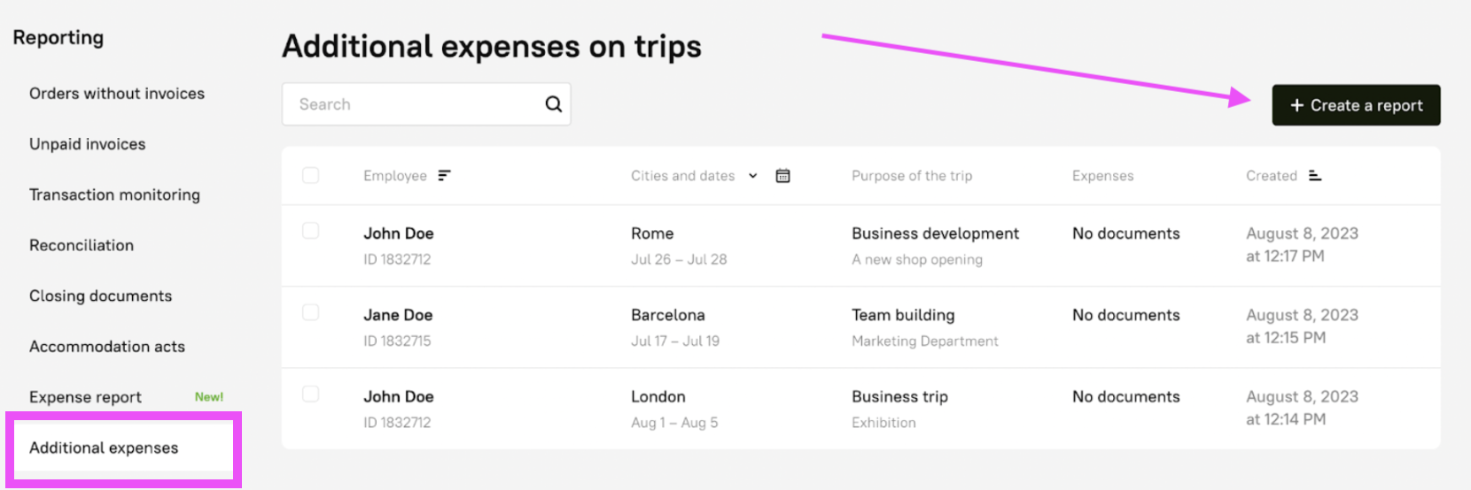Go to Unpaid invoices

click(x=88, y=144)
